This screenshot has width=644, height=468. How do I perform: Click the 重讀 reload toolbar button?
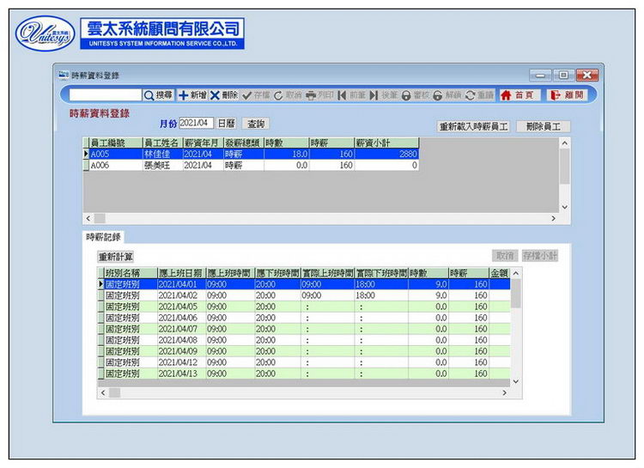tap(480, 95)
